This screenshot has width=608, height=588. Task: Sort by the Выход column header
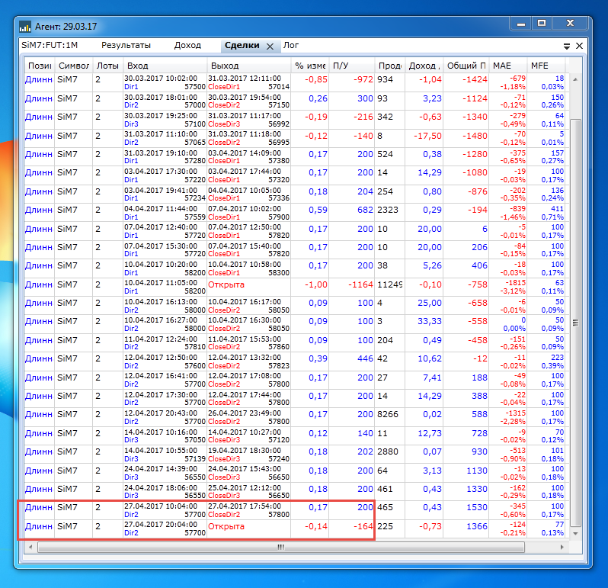pos(248,66)
